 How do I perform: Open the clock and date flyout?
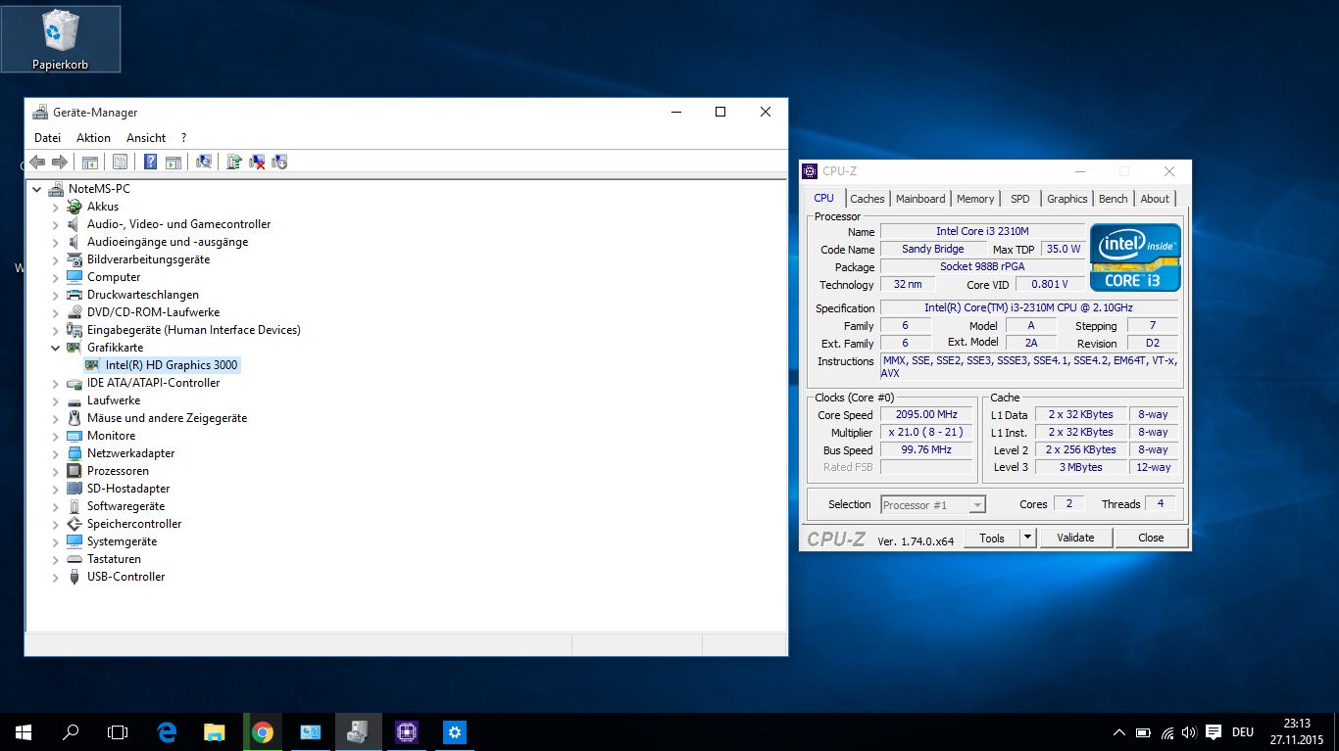click(1296, 731)
